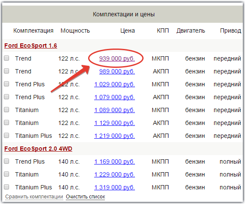245x204 pixels.
Task: Click Очистить список link
Action: (x=85, y=197)
